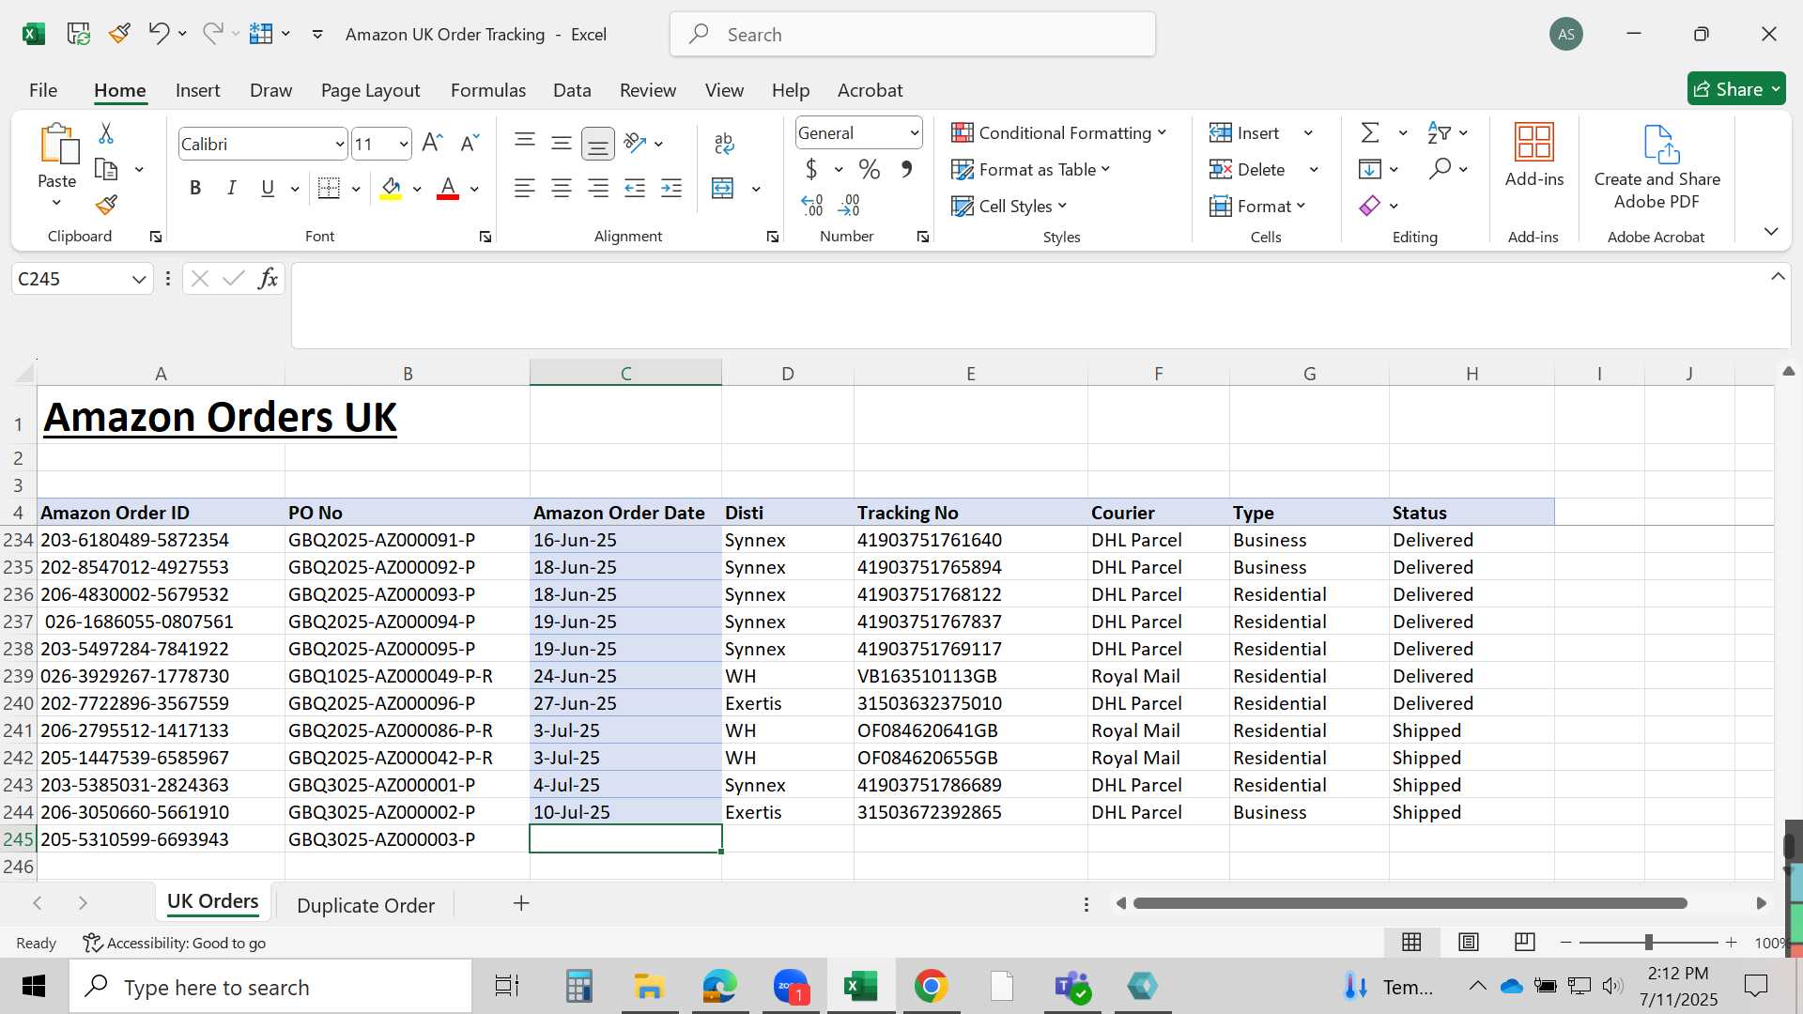This screenshot has width=1803, height=1014.
Task: Click the Insert Function fx icon
Action: coord(268,279)
